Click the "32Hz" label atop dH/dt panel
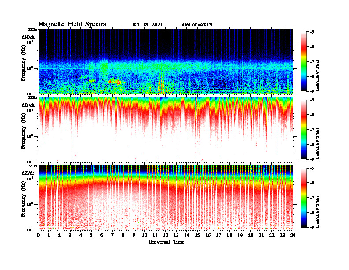The height and width of the screenshot is (270, 349). pyautogui.click(x=33, y=30)
